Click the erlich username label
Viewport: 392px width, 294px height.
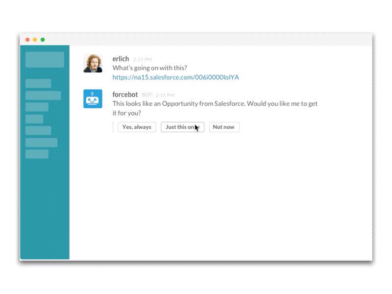tap(121, 59)
